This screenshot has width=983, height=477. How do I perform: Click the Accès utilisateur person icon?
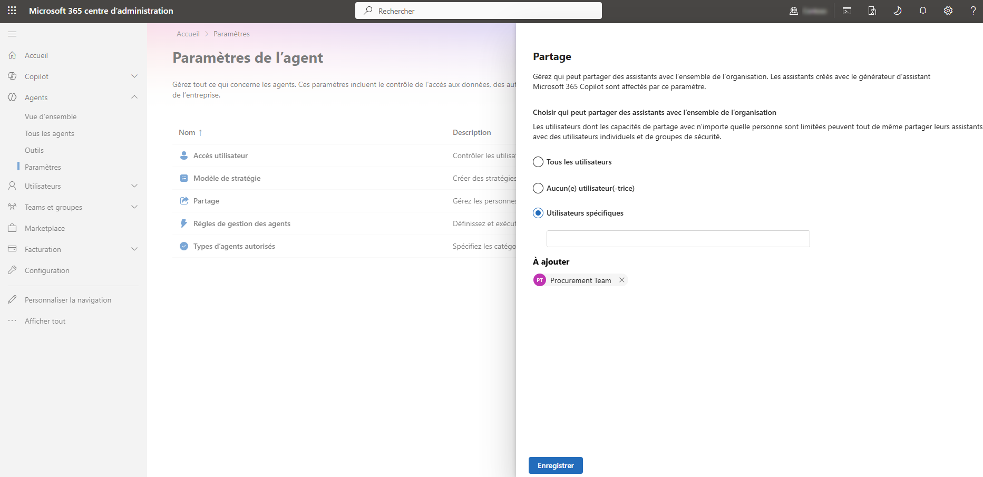click(x=184, y=155)
